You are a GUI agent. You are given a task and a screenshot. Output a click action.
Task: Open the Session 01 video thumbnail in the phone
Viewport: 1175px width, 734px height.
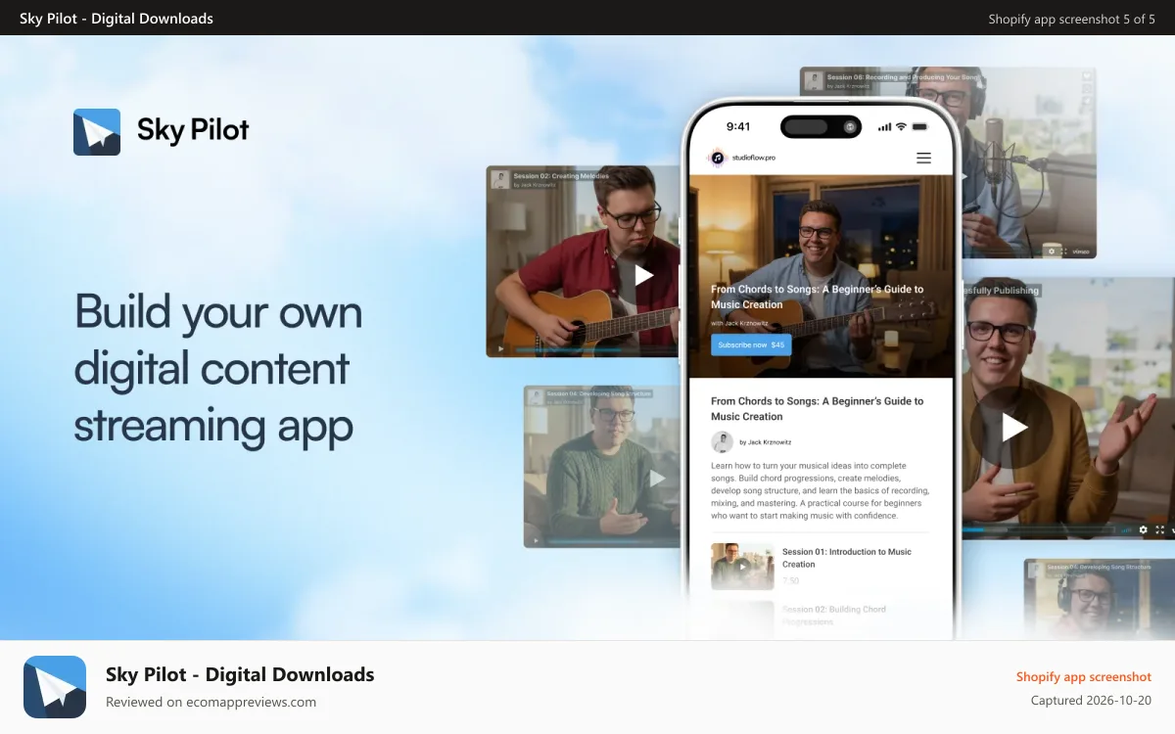[x=742, y=567]
